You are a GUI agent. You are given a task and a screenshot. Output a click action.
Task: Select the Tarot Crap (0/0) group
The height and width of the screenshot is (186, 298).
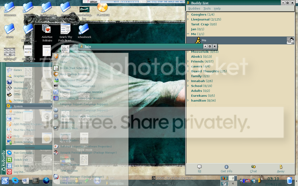(x=204, y=24)
